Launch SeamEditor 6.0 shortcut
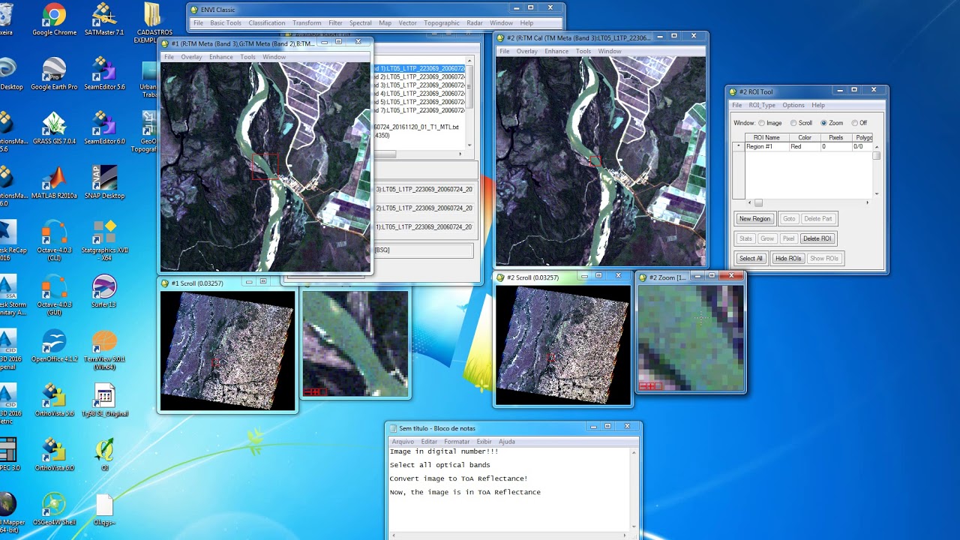The width and height of the screenshot is (960, 540). pos(104,127)
